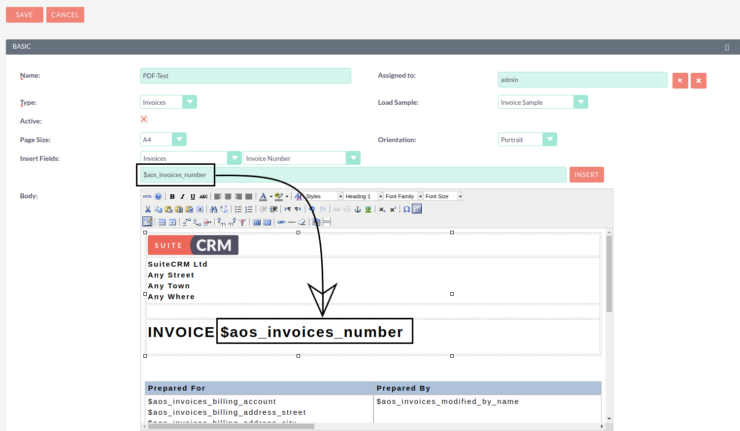Click the Name field PDF-Test
740x431 pixels.
coord(245,76)
